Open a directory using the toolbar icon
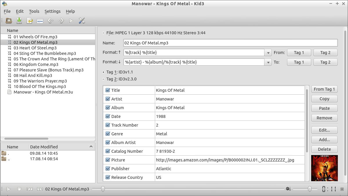Viewport: 348px width, 196px height. coord(8,20)
